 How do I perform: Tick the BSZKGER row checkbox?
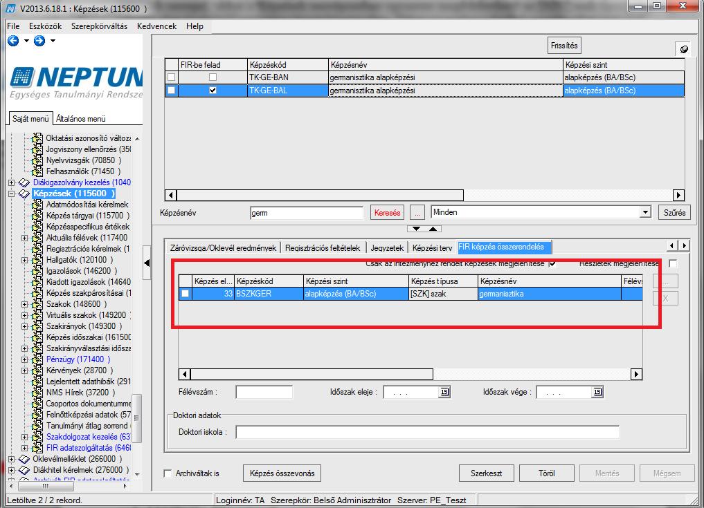[x=185, y=294]
